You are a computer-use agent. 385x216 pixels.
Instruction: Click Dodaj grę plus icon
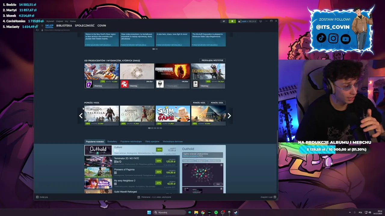click(37, 197)
